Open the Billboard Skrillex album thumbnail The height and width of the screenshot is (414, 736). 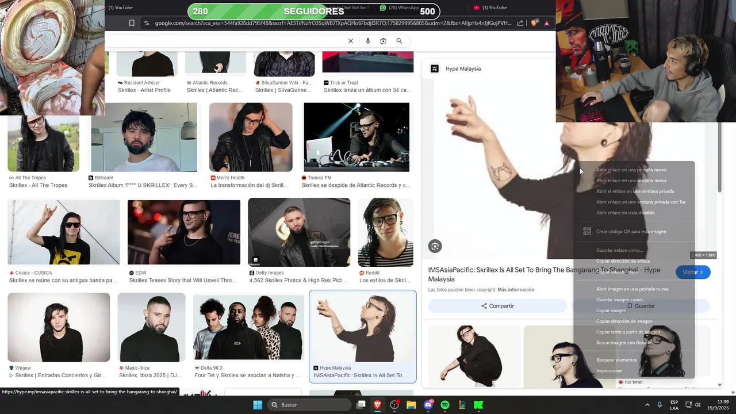[x=144, y=137]
